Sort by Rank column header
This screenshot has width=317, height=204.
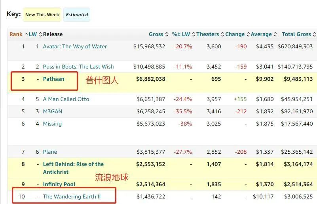pos(18,34)
